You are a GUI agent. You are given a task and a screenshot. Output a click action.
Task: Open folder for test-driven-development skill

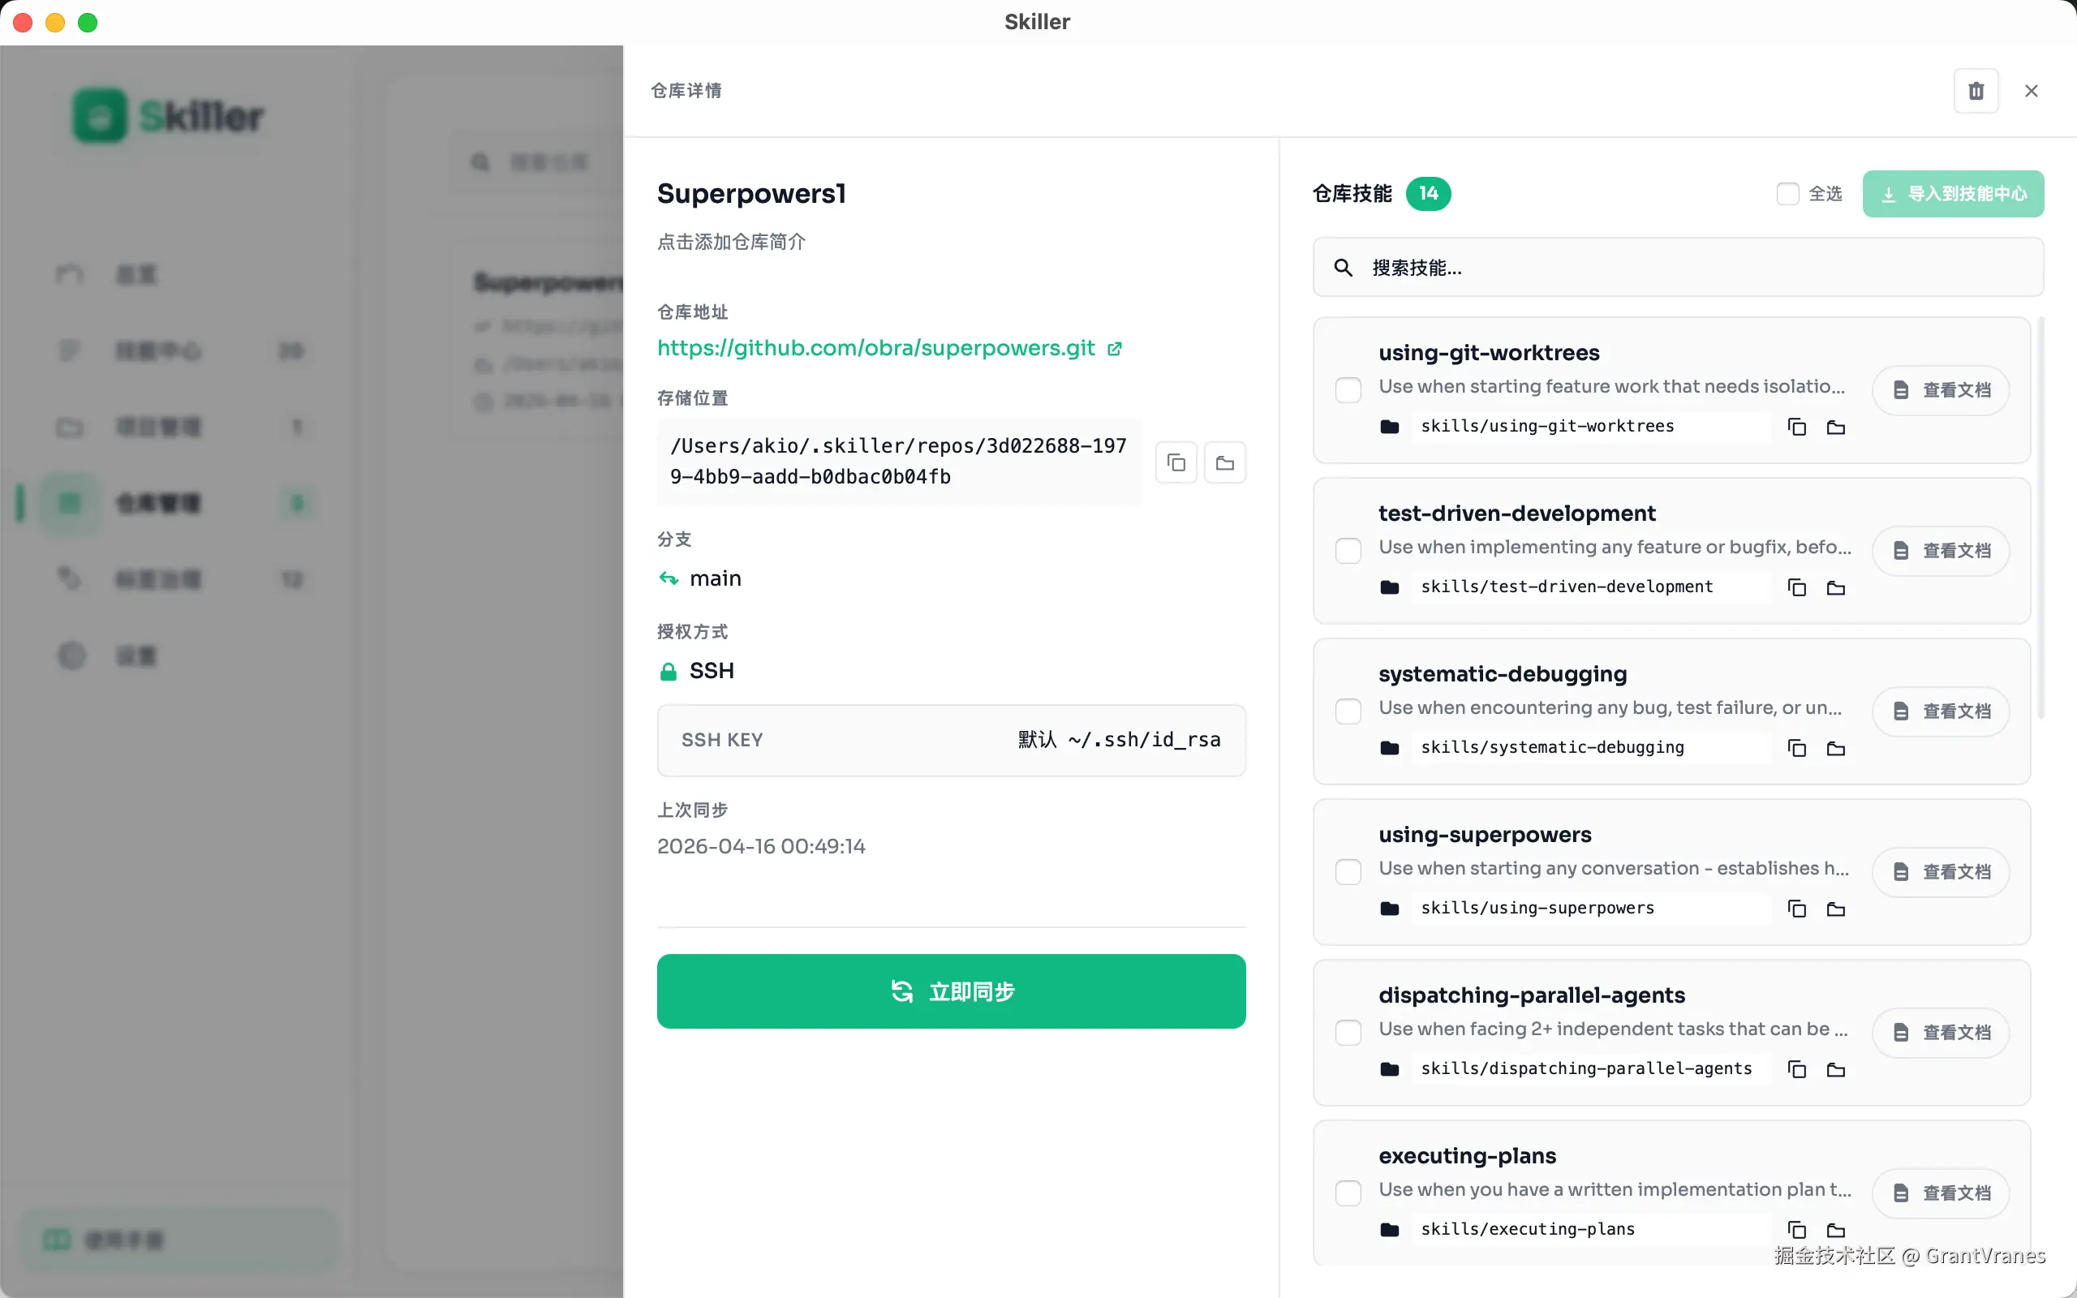1836,587
